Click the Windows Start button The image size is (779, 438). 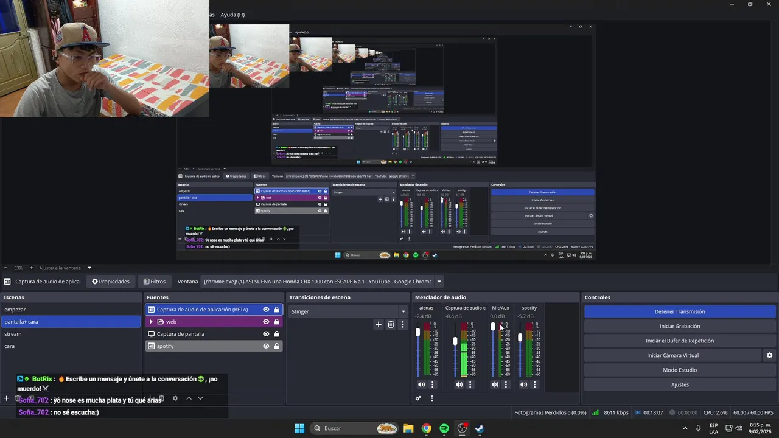click(299, 428)
